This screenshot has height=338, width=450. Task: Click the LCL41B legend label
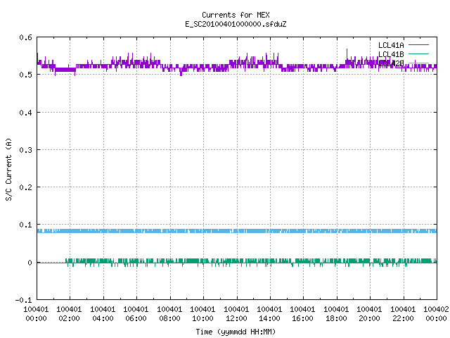pyautogui.click(x=391, y=54)
